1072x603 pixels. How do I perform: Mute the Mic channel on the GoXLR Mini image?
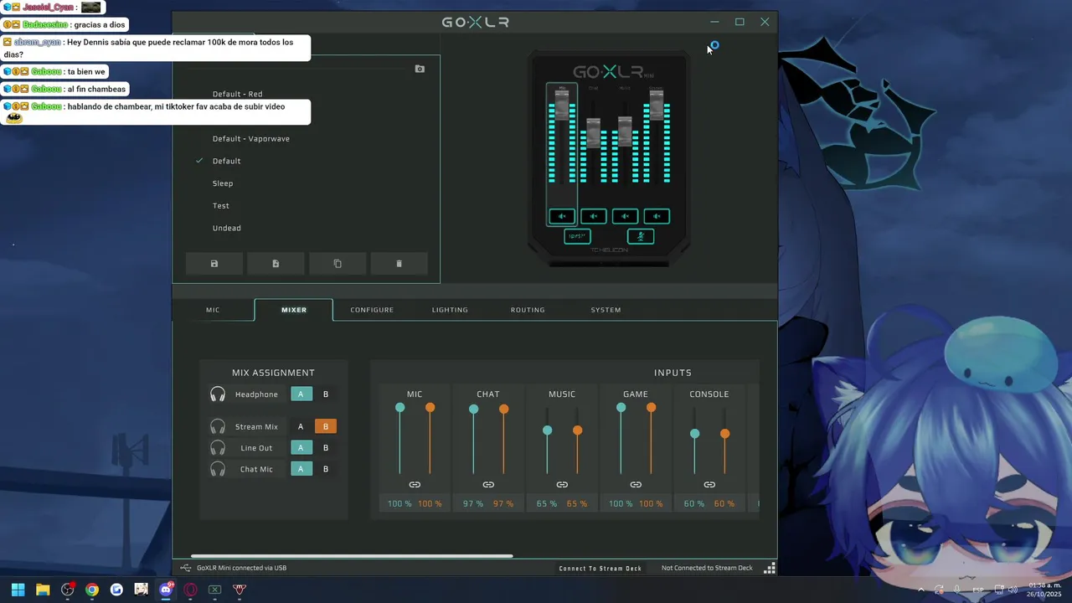click(562, 216)
